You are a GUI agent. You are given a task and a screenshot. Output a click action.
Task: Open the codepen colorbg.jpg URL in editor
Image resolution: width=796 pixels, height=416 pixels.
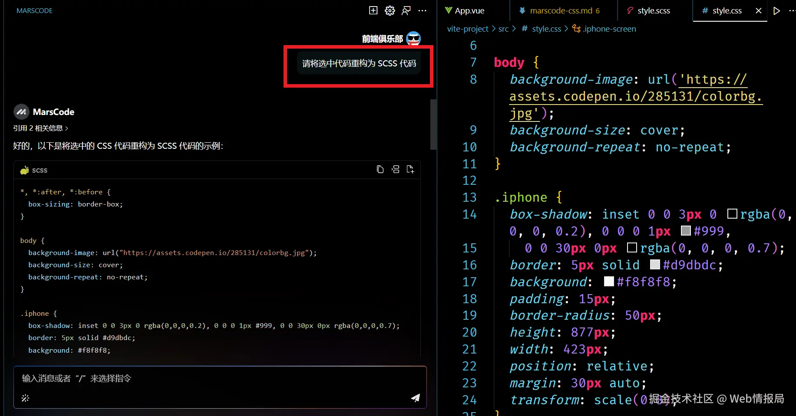click(x=636, y=96)
